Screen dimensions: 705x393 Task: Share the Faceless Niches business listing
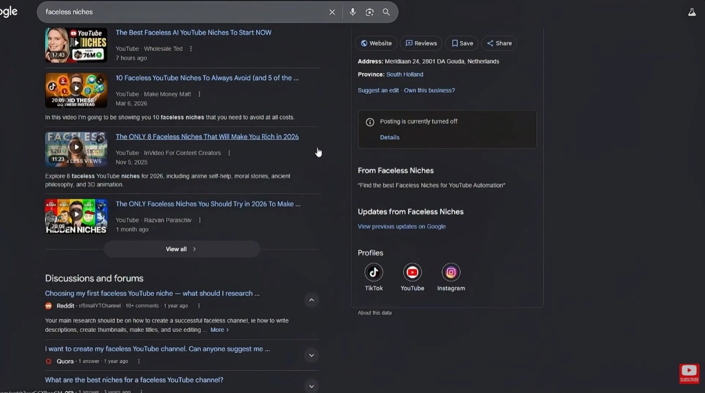499,43
